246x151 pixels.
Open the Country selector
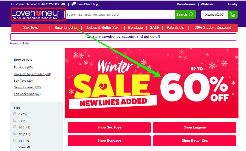click(232, 4)
